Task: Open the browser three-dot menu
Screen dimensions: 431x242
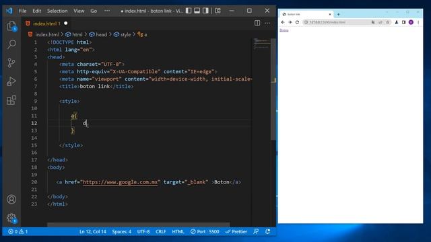Action: point(418,22)
